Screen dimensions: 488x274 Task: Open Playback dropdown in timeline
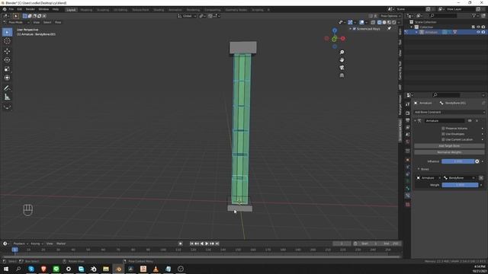(21, 244)
